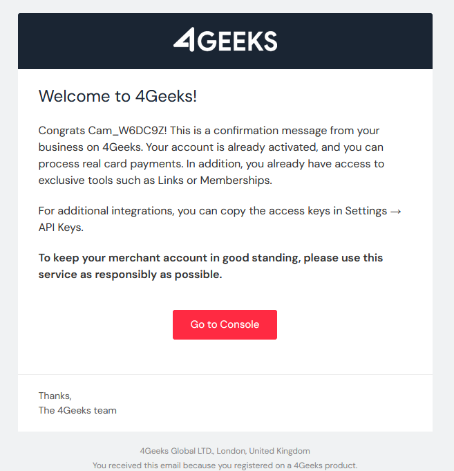Click the word "Settings" in the second paragraph
Screen dimensions: 454x471
point(366,211)
